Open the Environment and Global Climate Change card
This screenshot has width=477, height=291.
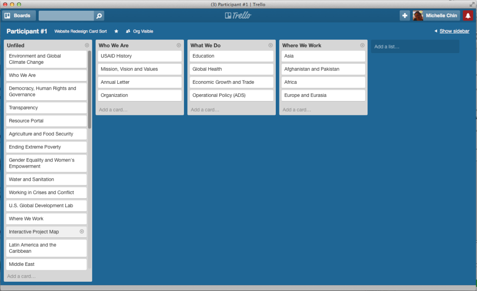[46, 59]
